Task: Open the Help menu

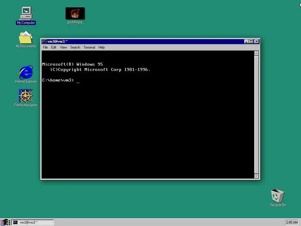Action: [x=101, y=47]
